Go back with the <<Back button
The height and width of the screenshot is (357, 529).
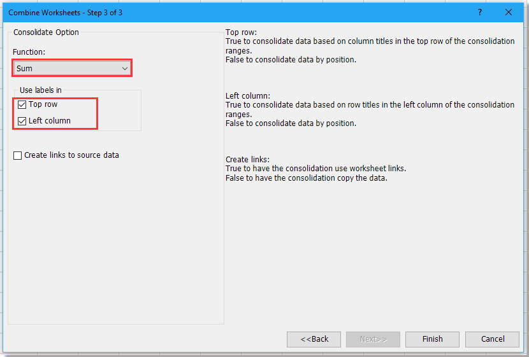(x=314, y=339)
